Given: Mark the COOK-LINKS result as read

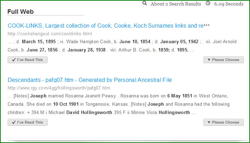Looking at the screenshot, I should pos(27,60).
